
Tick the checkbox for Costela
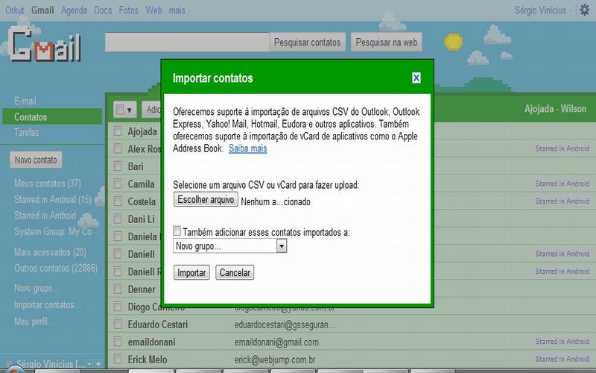118,201
